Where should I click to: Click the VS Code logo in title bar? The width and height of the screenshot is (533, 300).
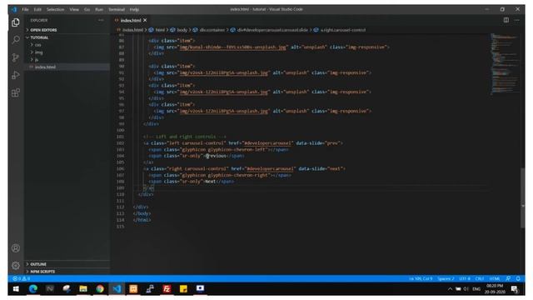coord(14,9)
